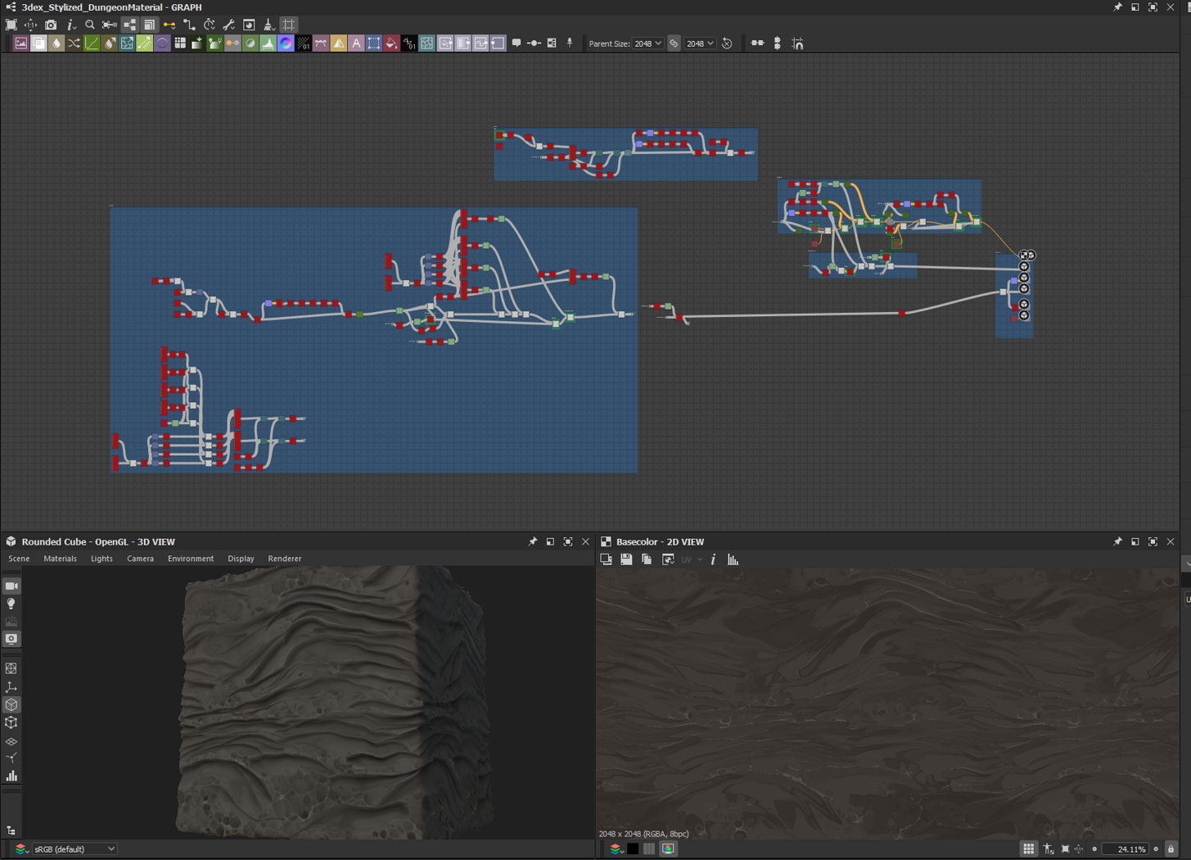
Task: Open the Renderer menu
Action: [x=284, y=559]
